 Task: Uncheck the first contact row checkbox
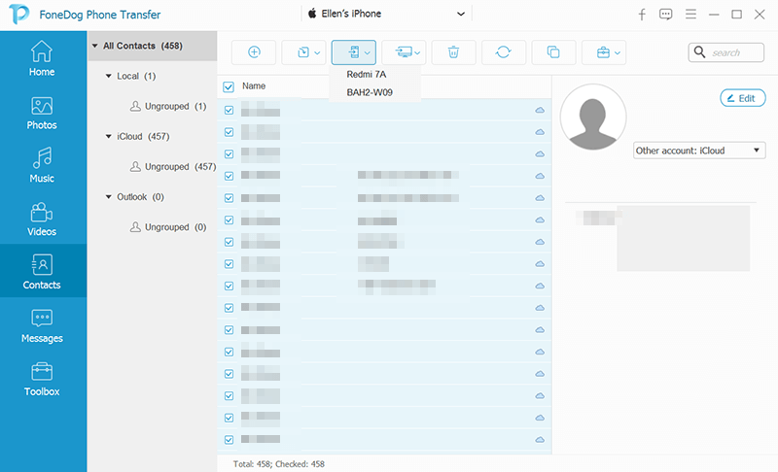[x=229, y=110]
